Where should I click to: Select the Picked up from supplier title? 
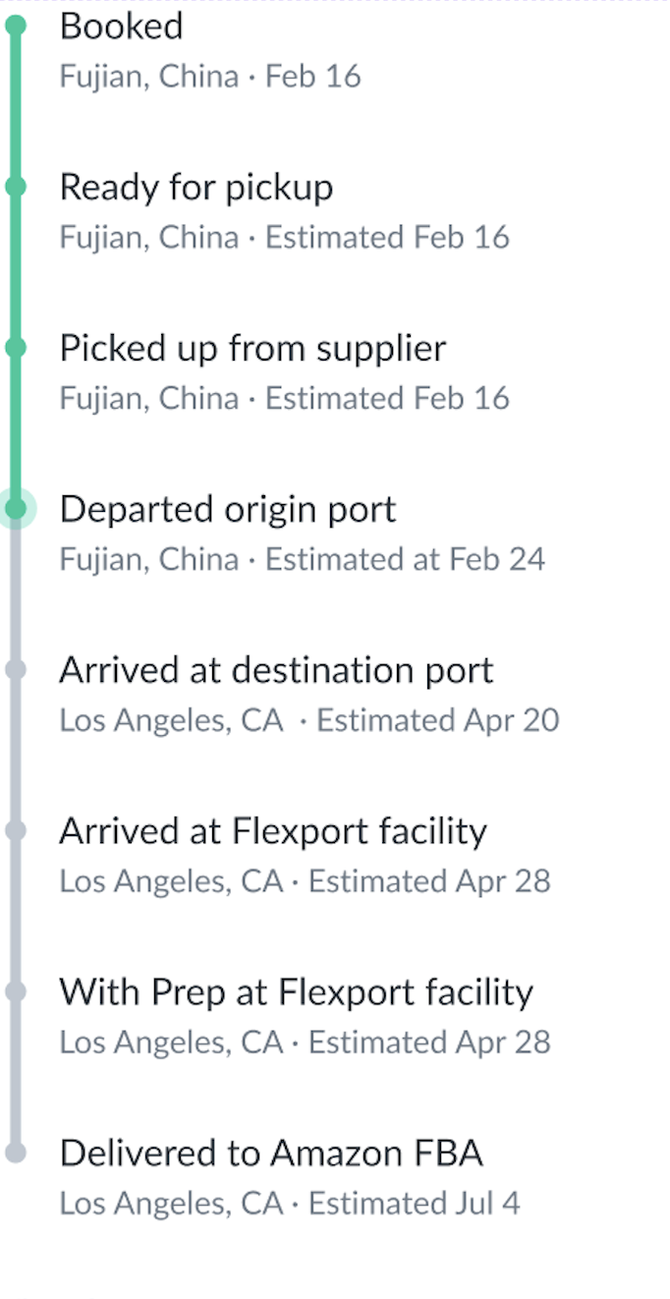tap(252, 348)
